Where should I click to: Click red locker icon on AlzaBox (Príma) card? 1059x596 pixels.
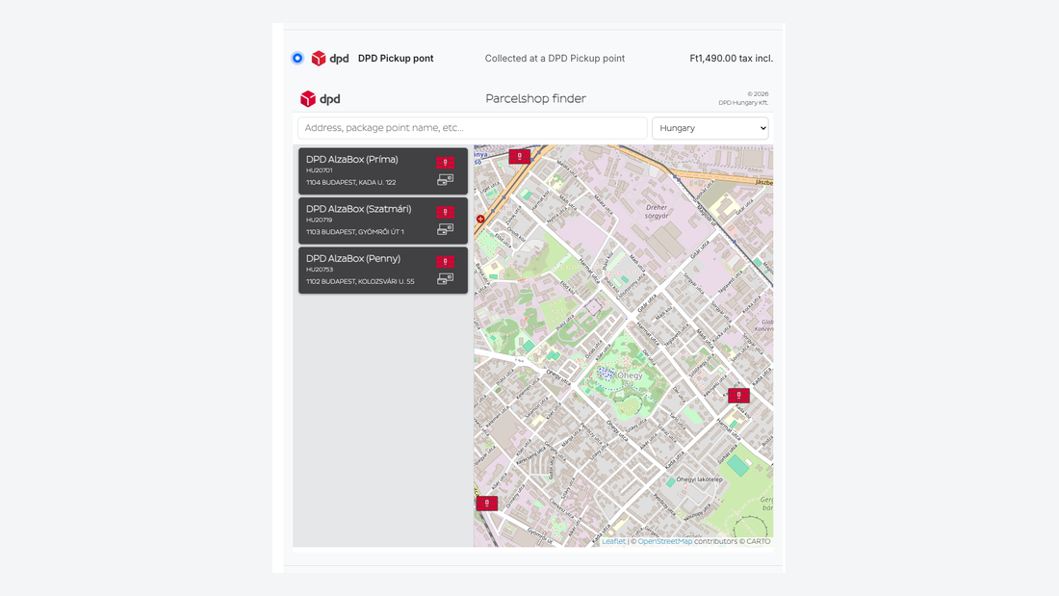point(445,162)
